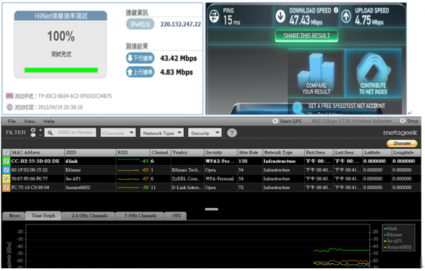Click the filter plus icon

(x=41, y=130)
